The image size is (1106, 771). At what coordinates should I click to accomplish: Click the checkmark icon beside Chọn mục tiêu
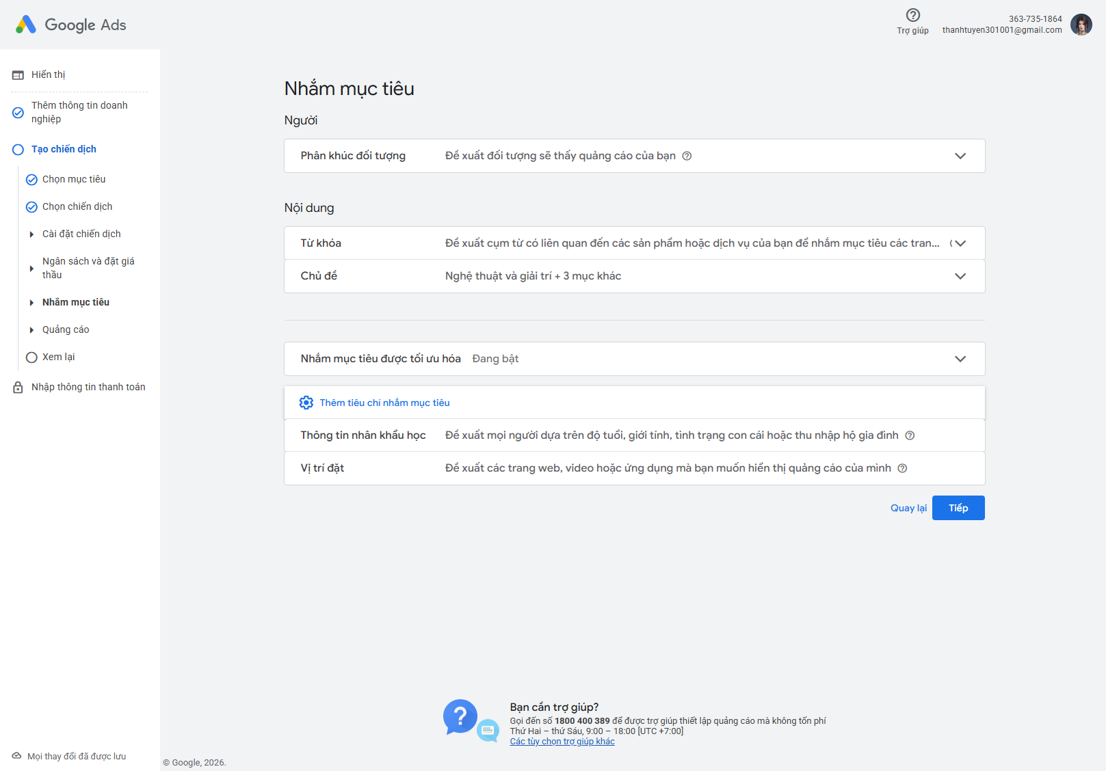click(31, 180)
